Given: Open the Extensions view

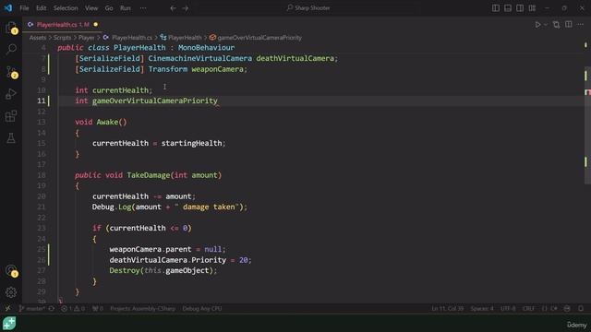Looking at the screenshot, I should point(11,116).
